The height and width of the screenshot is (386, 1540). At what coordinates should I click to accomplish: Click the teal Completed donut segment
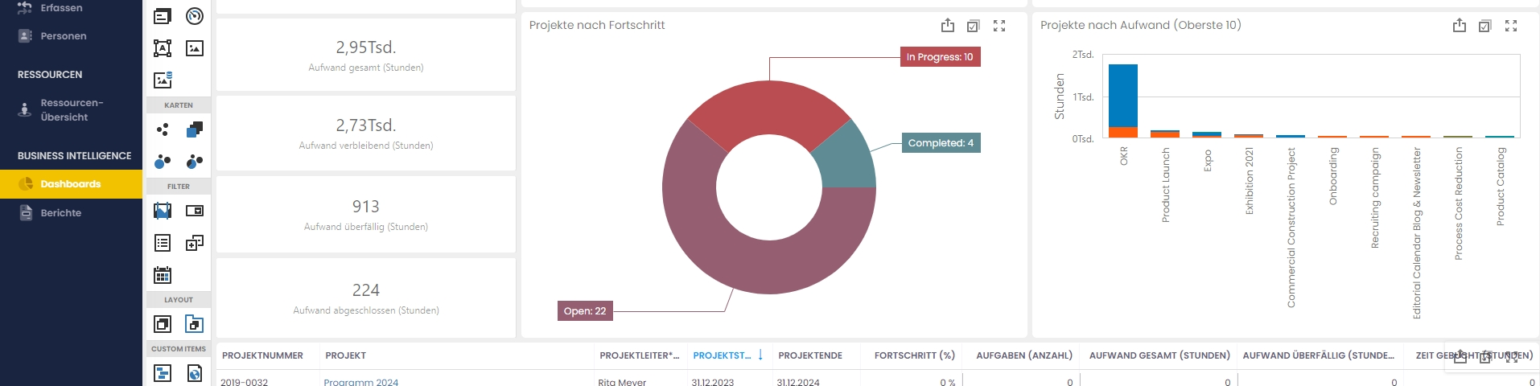[846, 158]
